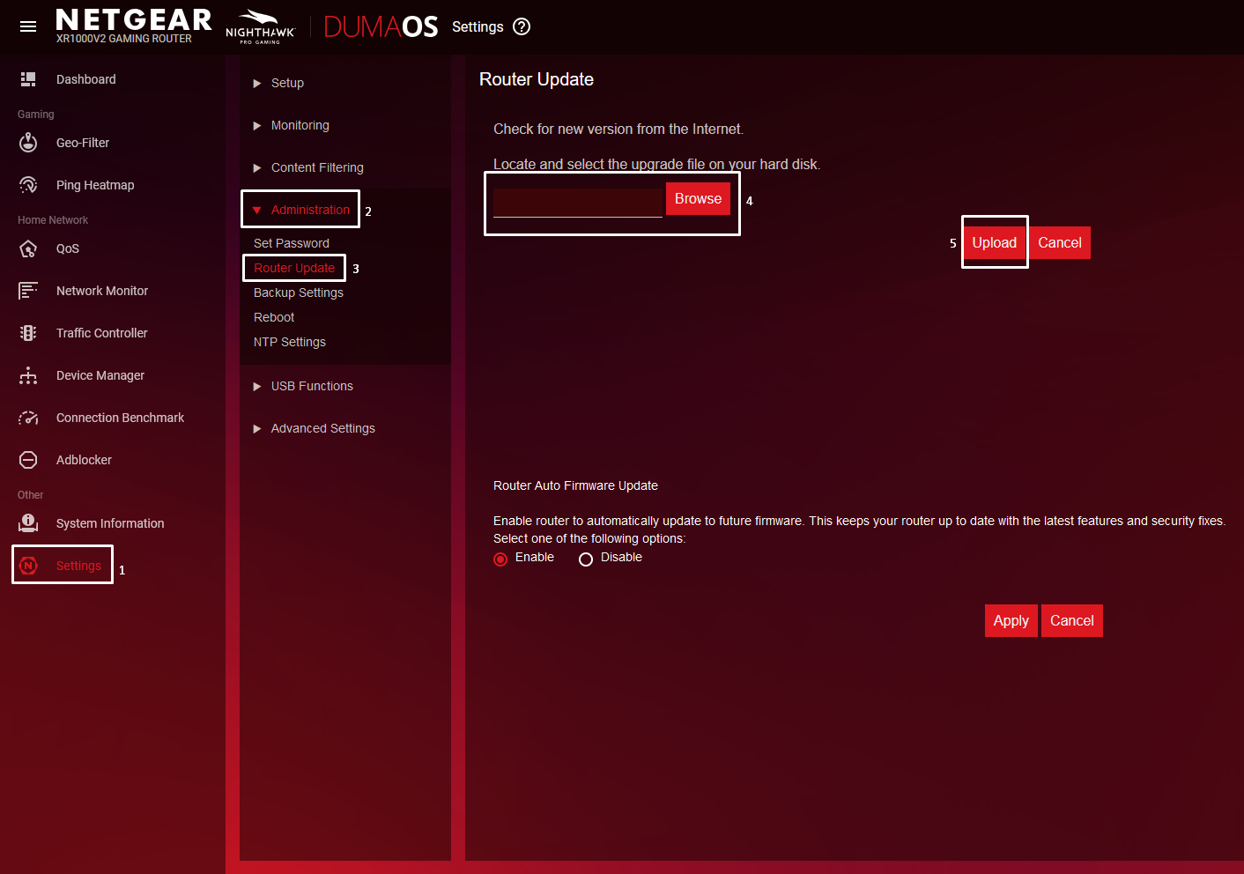Go to NTP Settings page

point(290,342)
